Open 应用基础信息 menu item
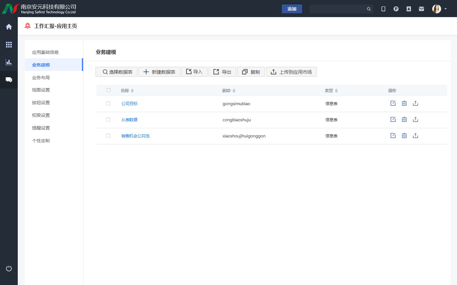457x285 pixels. pyautogui.click(x=54, y=52)
